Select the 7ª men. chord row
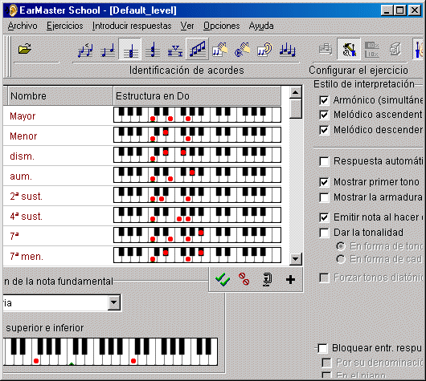The image size is (426, 381). click(x=142, y=256)
